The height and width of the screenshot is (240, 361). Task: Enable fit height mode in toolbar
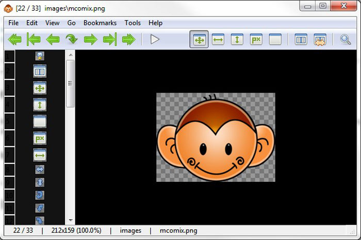[237, 39]
